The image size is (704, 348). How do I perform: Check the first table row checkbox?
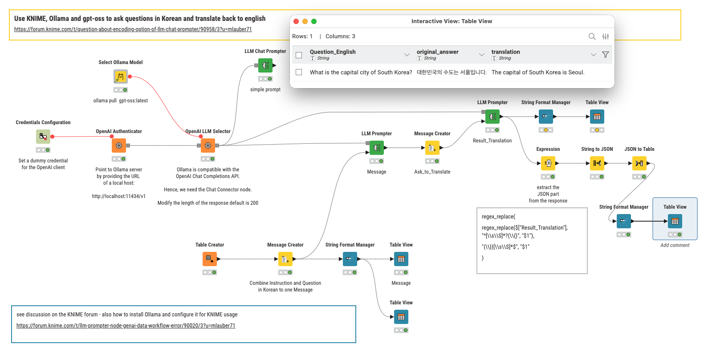[x=299, y=72]
